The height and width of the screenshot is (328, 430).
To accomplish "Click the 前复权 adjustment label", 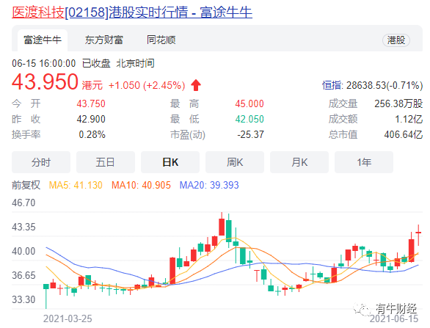I will pyautogui.click(x=26, y=185).
